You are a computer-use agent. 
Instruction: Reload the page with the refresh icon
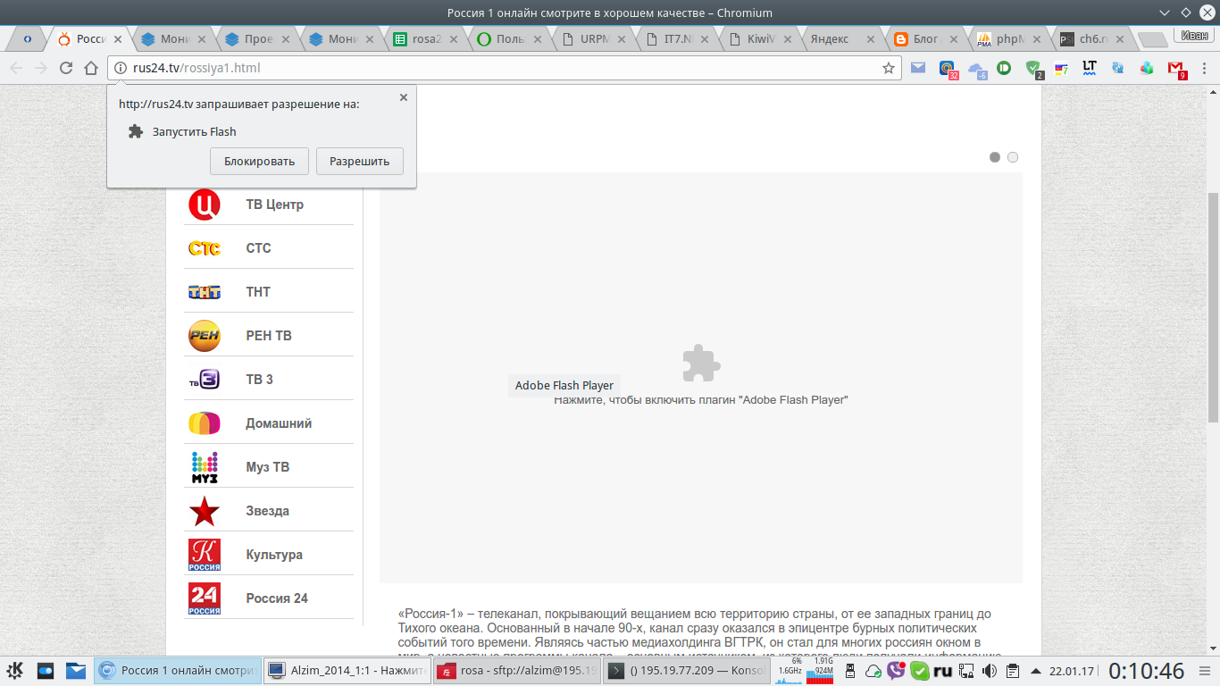(x=66, y=68)
